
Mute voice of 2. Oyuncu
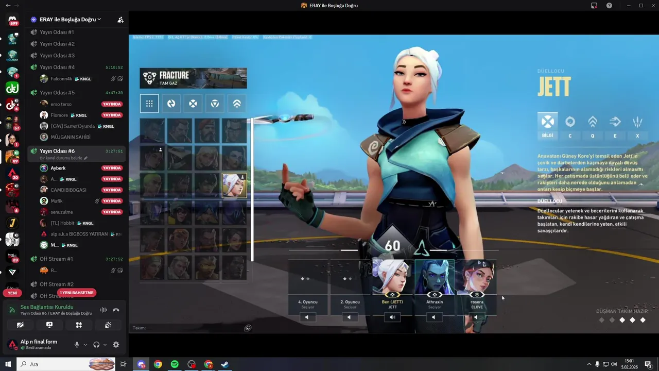(x=350, y=317)
